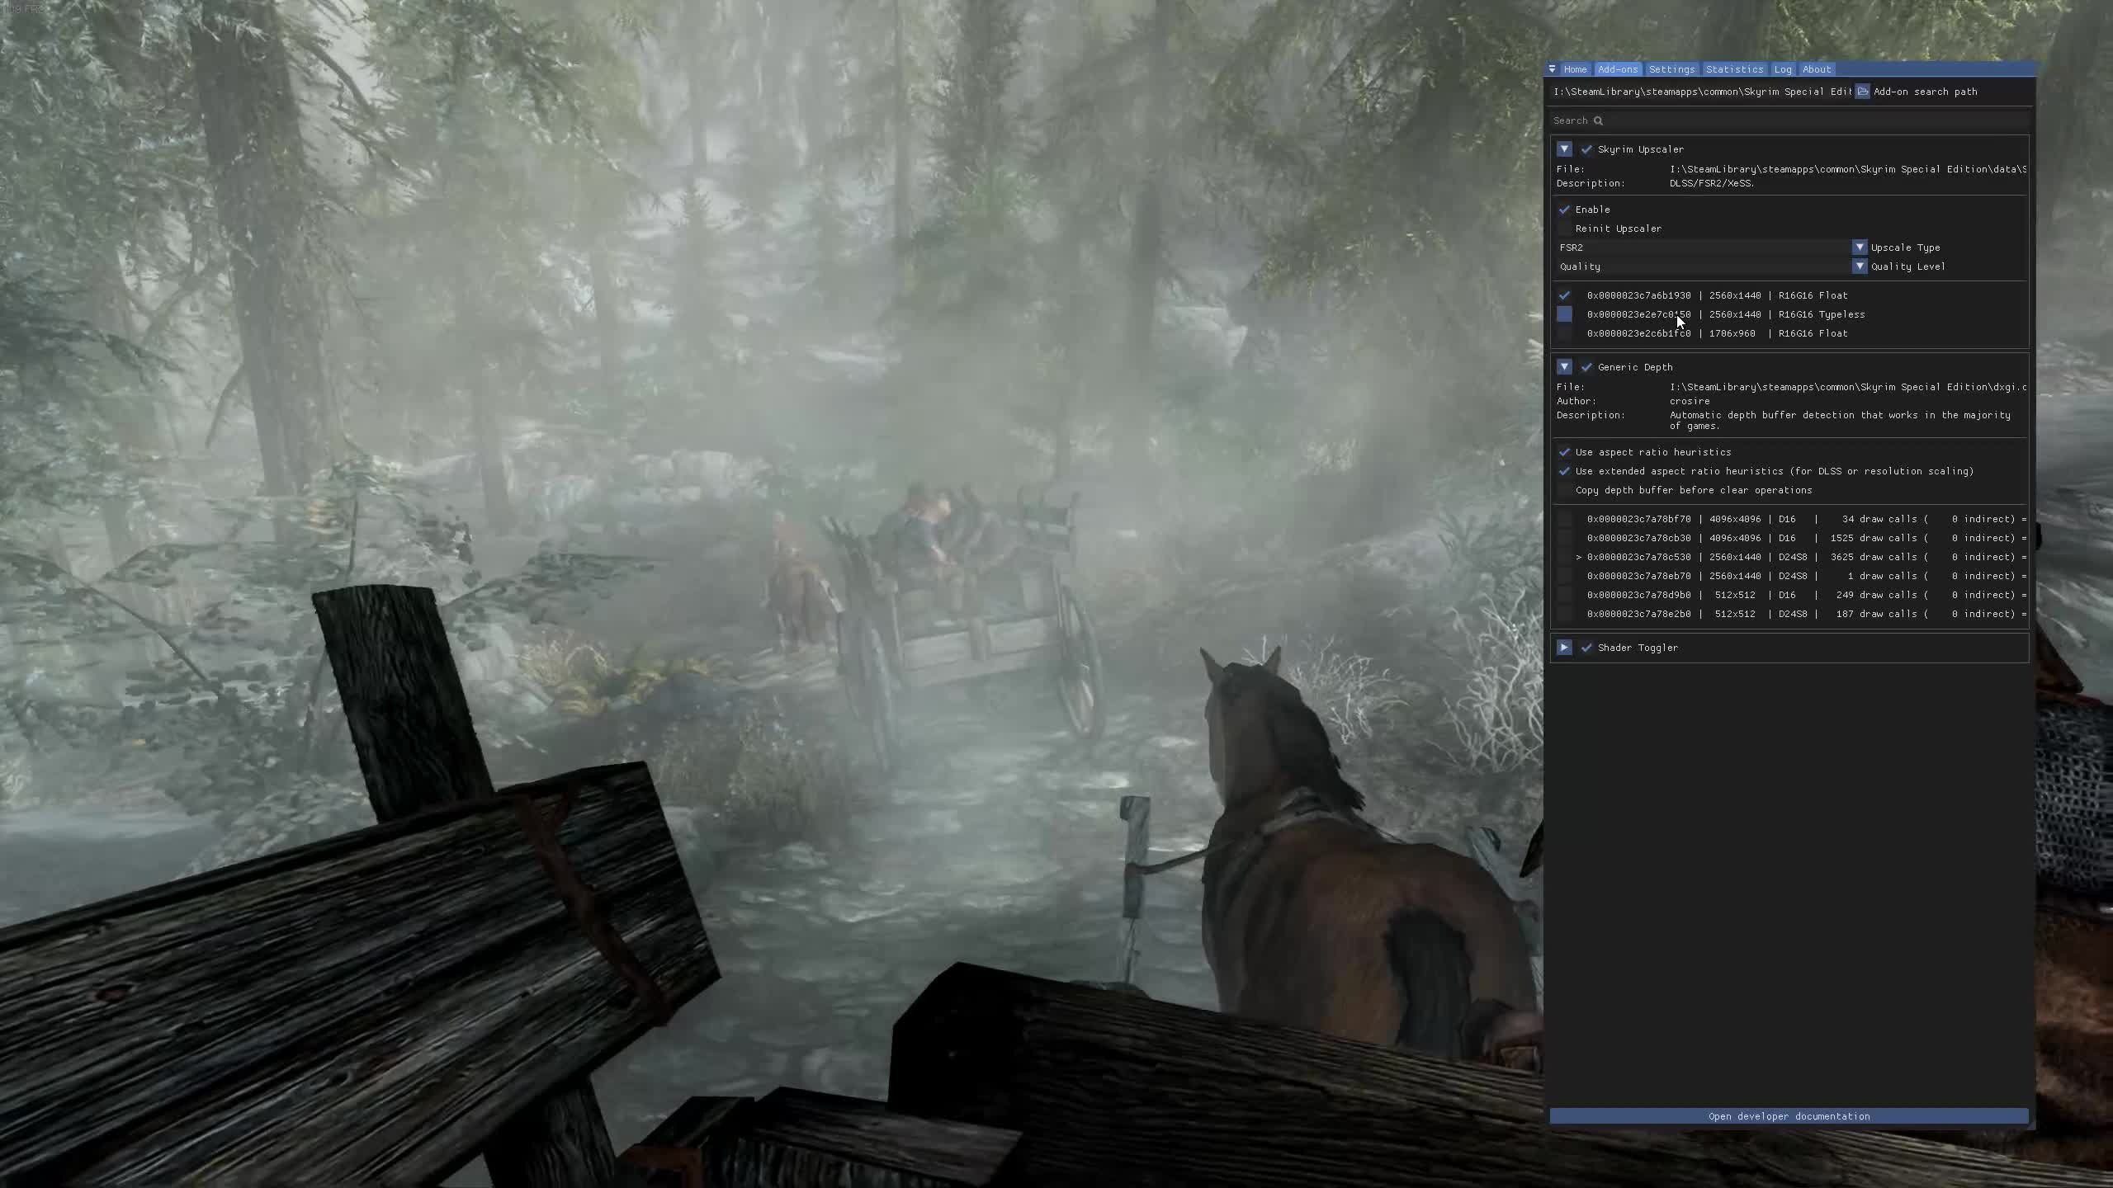
Task: Collapse the Skyrim Upscaler section
Action: tap(1566, 149)
